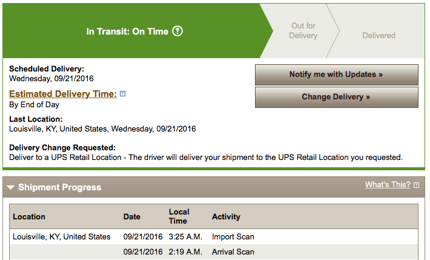Click the Local Time column header
This screenshot has height=260, width=430.
coord(179,216)
